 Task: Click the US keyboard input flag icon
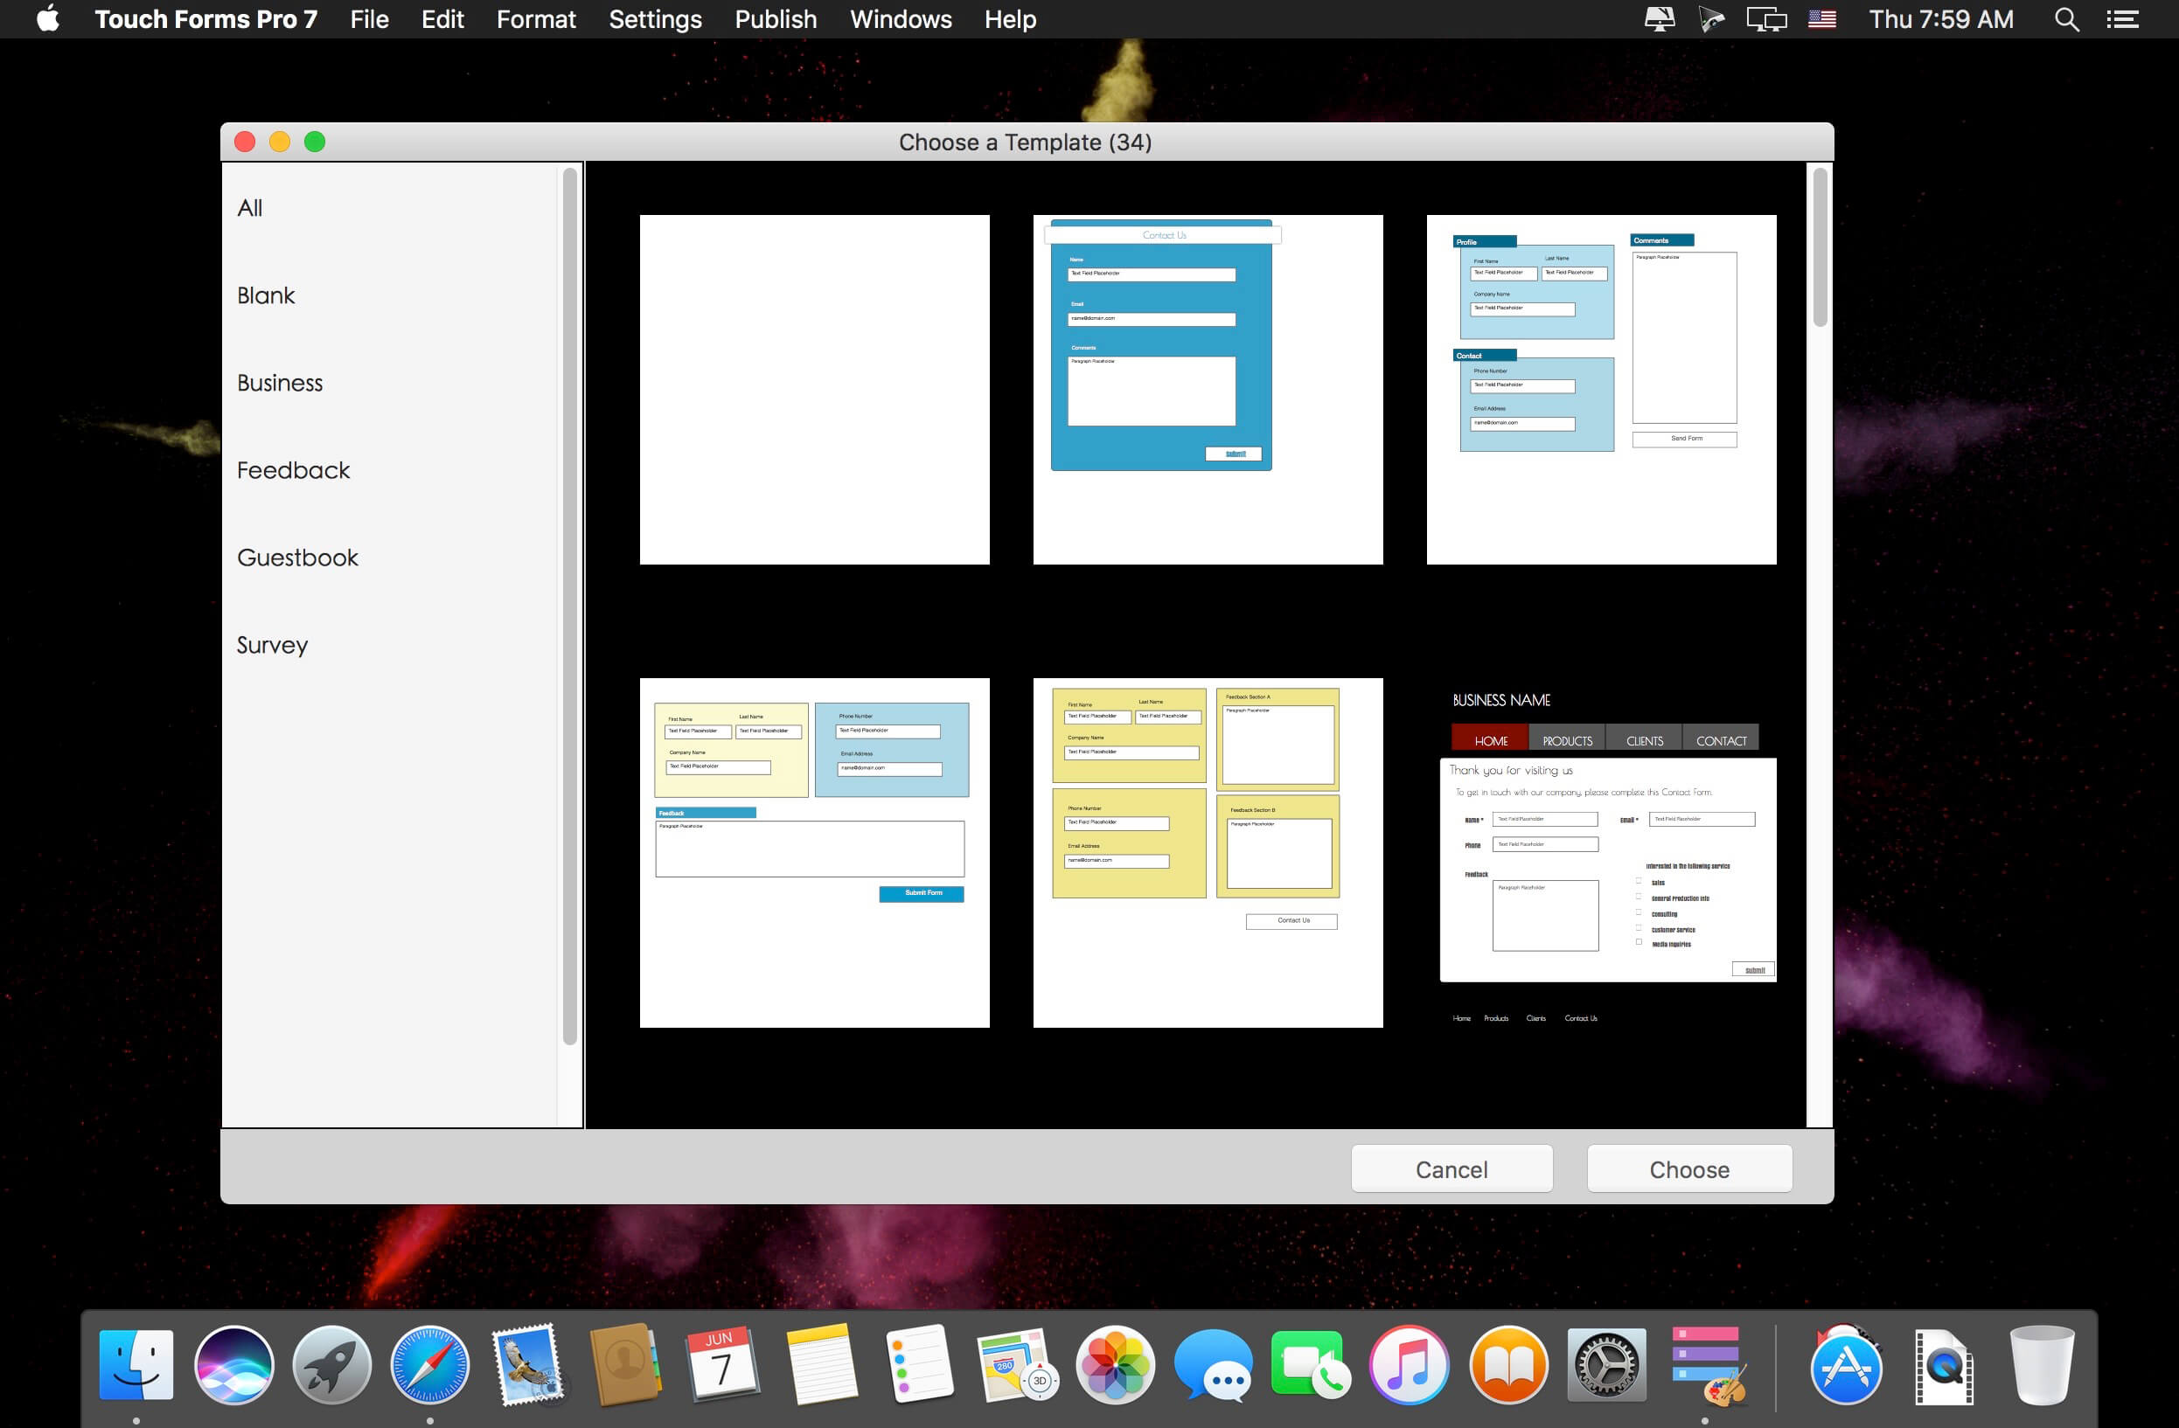1821,18
